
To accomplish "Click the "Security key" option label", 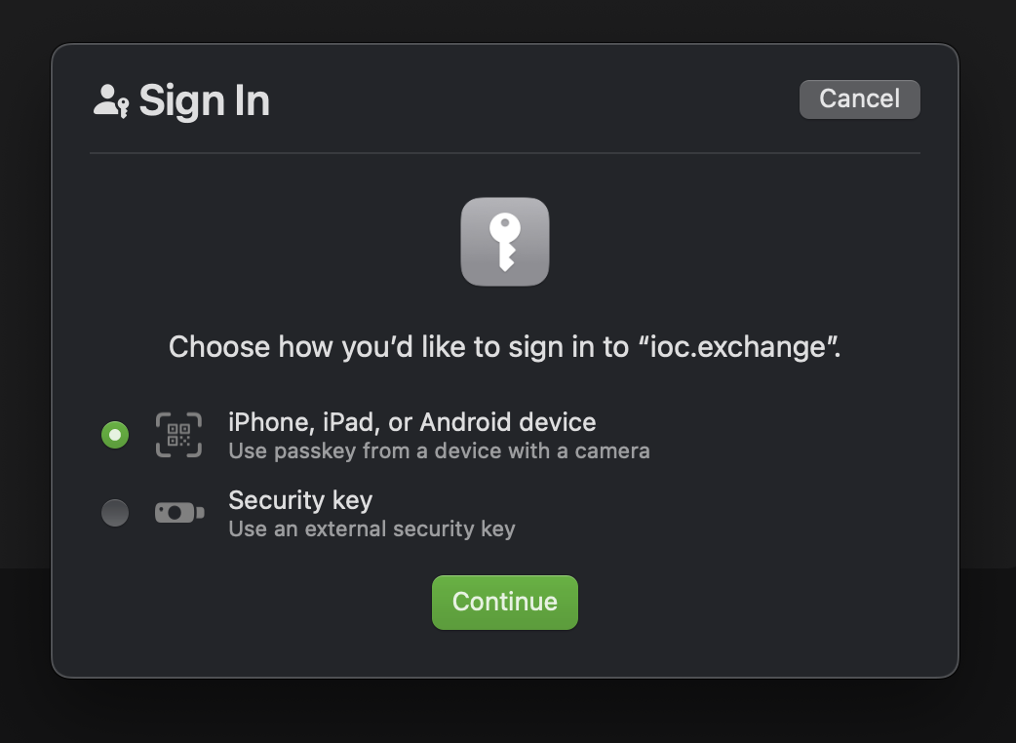I will point(300,500).
